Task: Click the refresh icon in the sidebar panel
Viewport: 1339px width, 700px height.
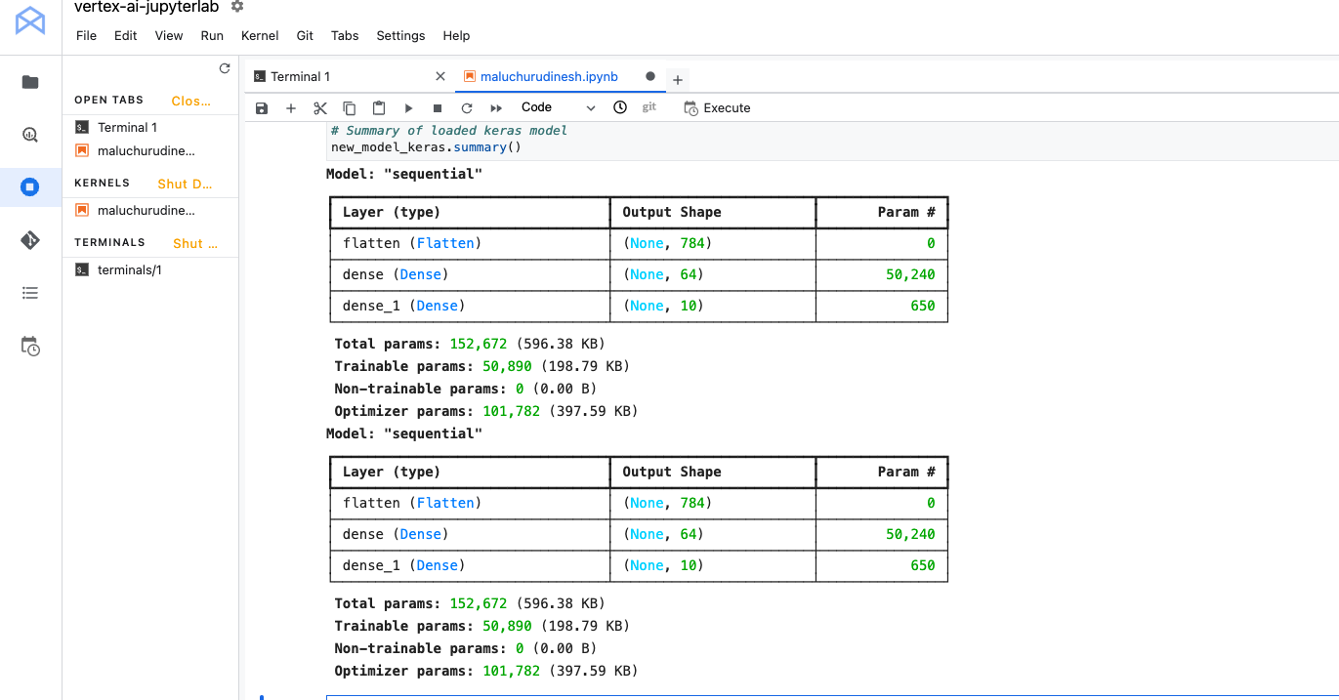Action: (225, 68)
